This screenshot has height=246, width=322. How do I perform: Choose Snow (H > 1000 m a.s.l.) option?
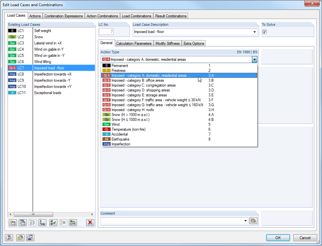[179, 115]
